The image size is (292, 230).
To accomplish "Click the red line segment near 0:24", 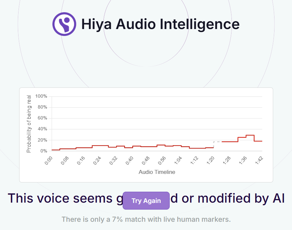I will point(101,146).
